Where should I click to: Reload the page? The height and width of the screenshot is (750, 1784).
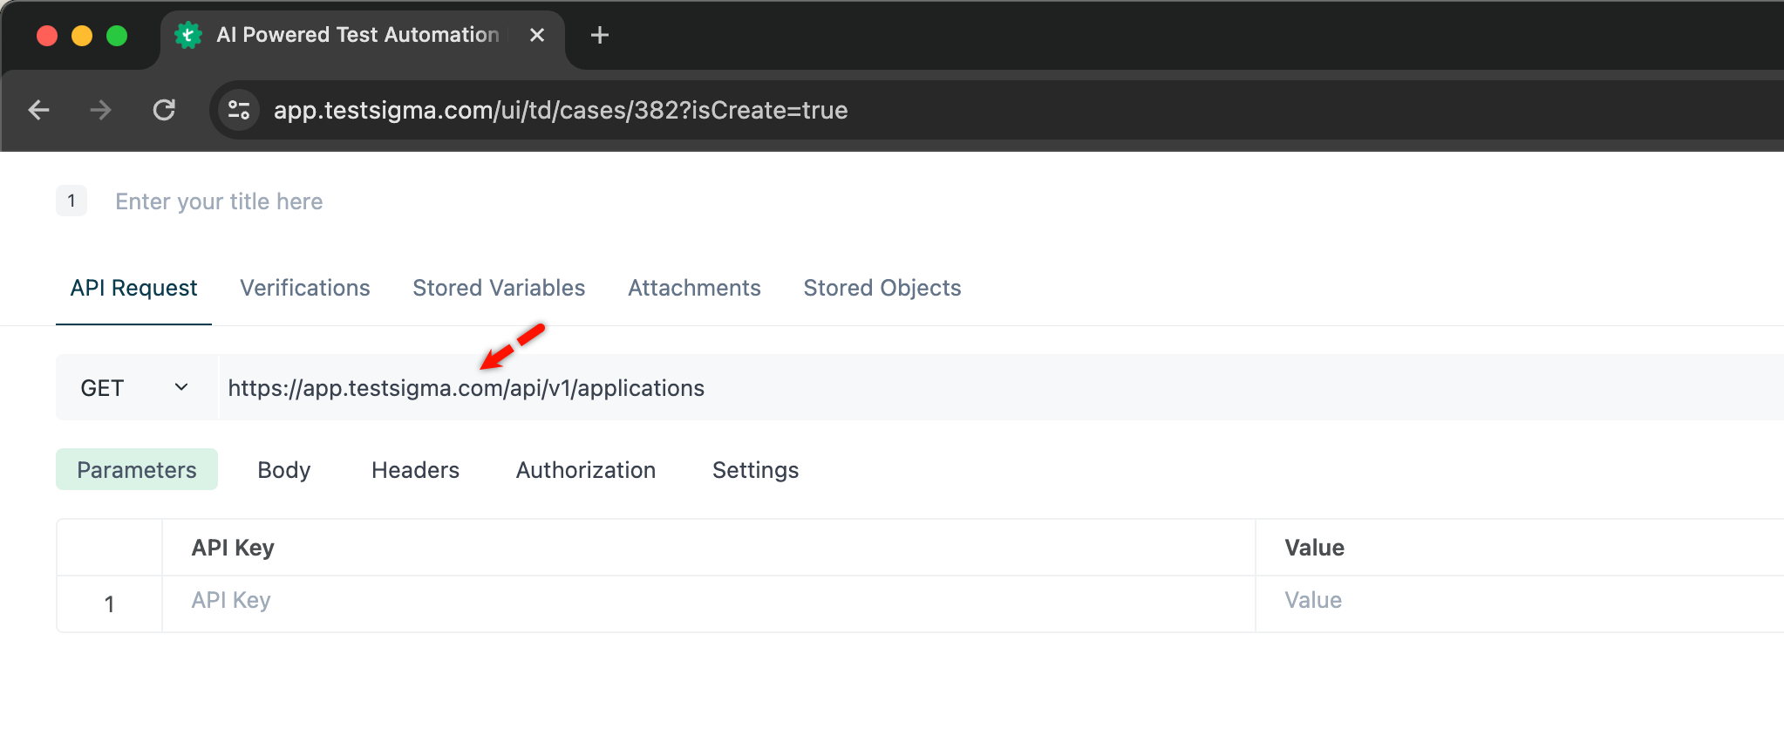pyautogui.click(x=164, y=110)
